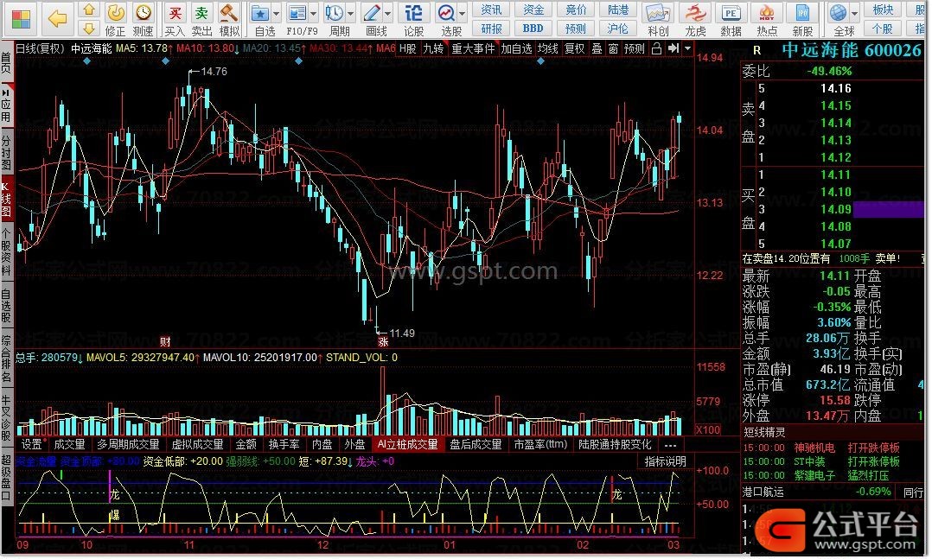This screenshot has width=932, height=559.
Task: Run the 测速 speed test clock
Action: (144, 19)
